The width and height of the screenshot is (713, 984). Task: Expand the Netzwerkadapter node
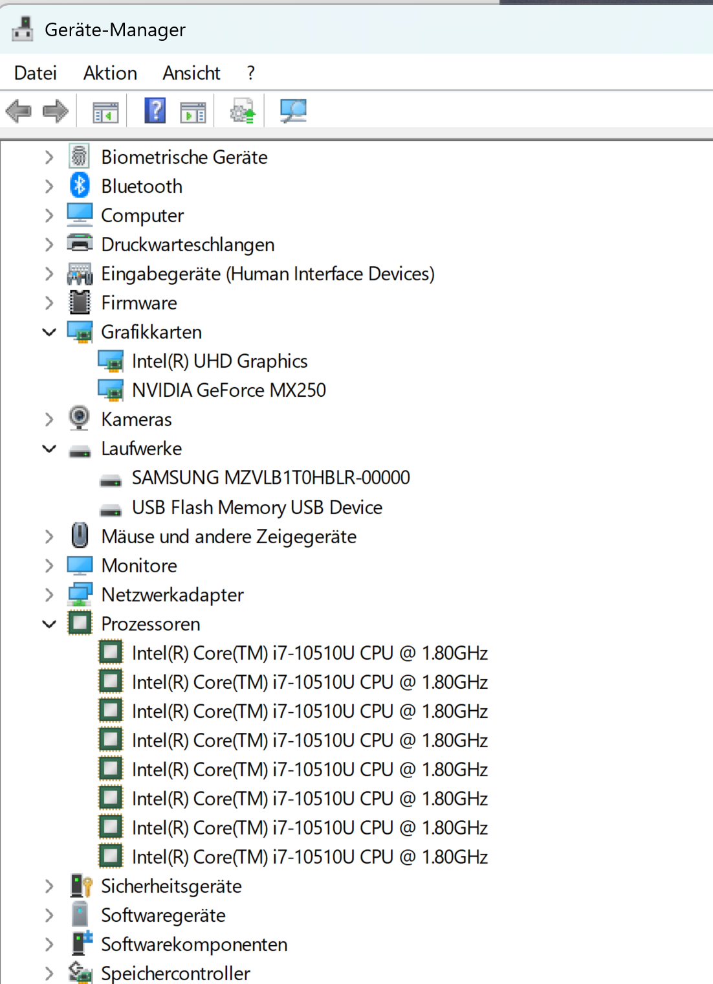point(49,594)
